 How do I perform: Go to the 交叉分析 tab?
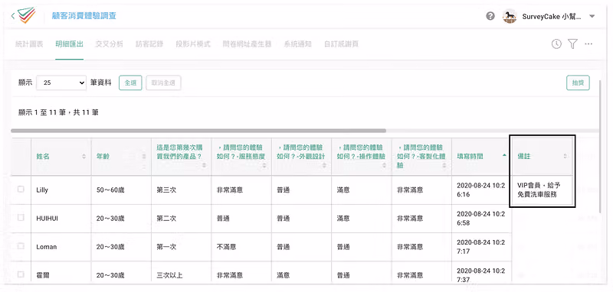coord(109,44)
